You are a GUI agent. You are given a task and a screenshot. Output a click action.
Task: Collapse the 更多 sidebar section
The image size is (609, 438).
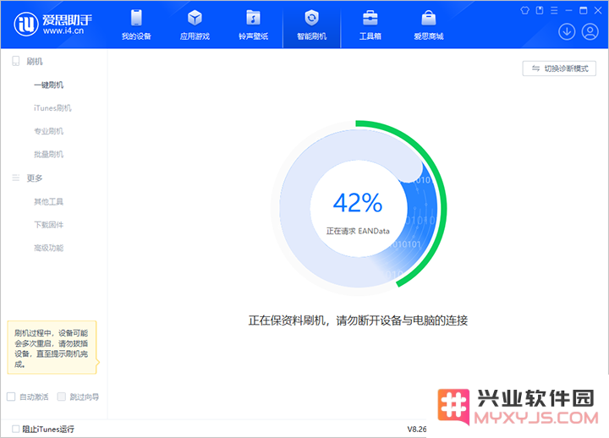click(x=35, y=178)
